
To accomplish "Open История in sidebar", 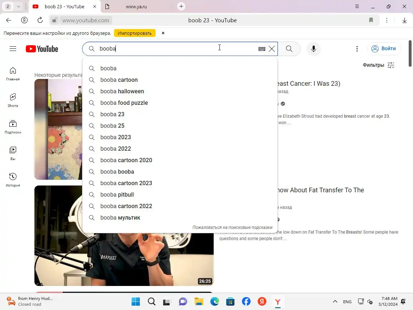I will pos(13,180).
